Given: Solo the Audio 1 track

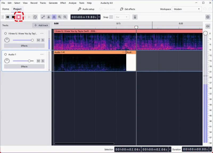Looking at the screenshot, I should pos(43,61).
